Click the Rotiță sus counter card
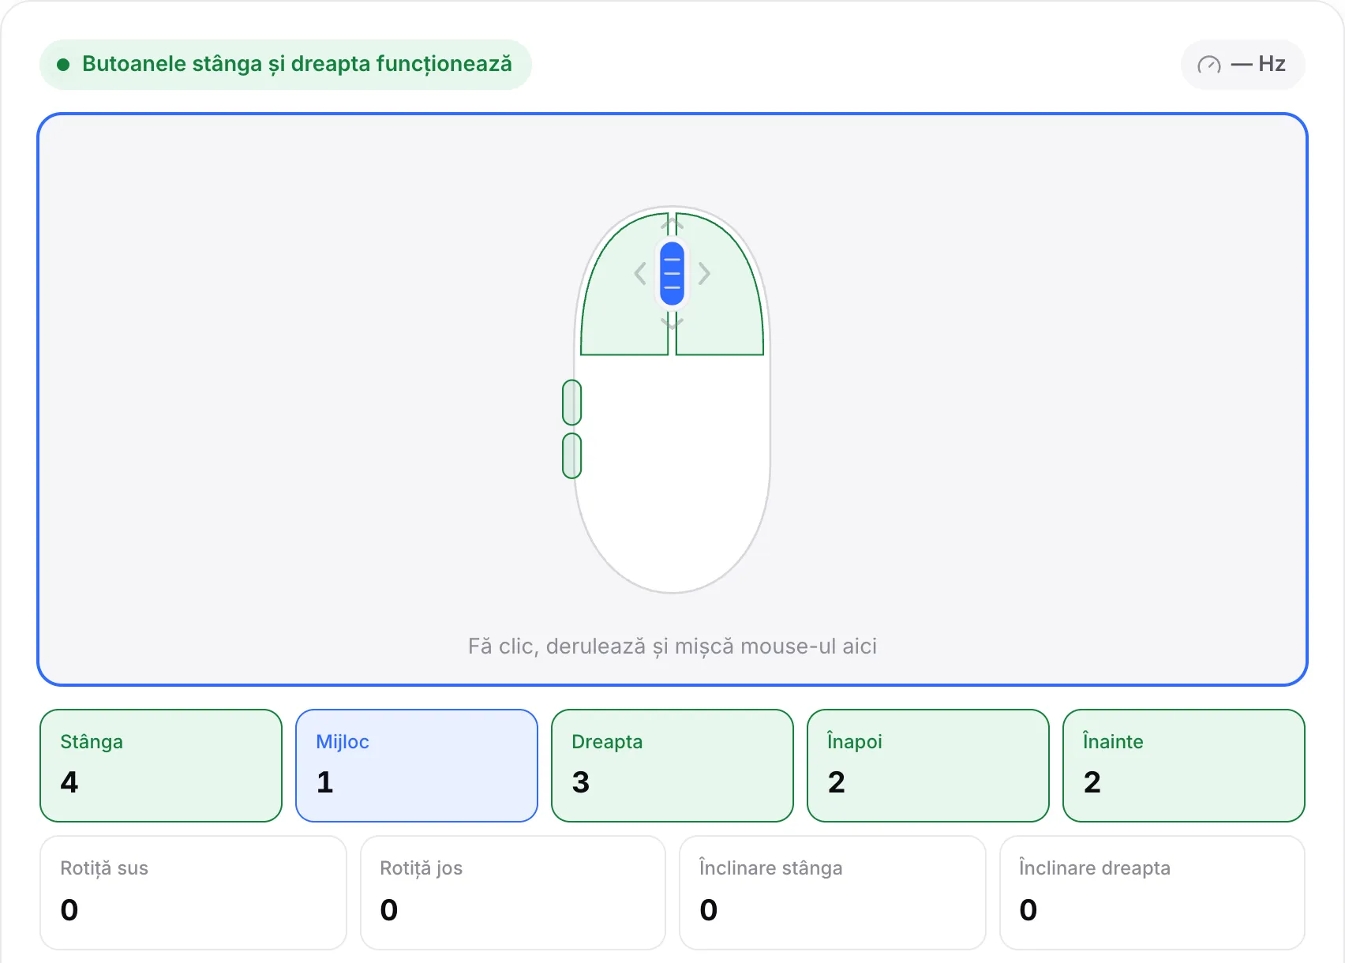Viewport: 1345px width, 963px height. coord(193,893)
